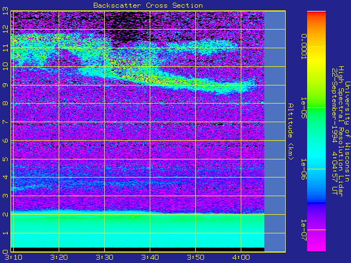Pick the magenta bottom of the colorbar
351x263 pixels.
(316, 247)
